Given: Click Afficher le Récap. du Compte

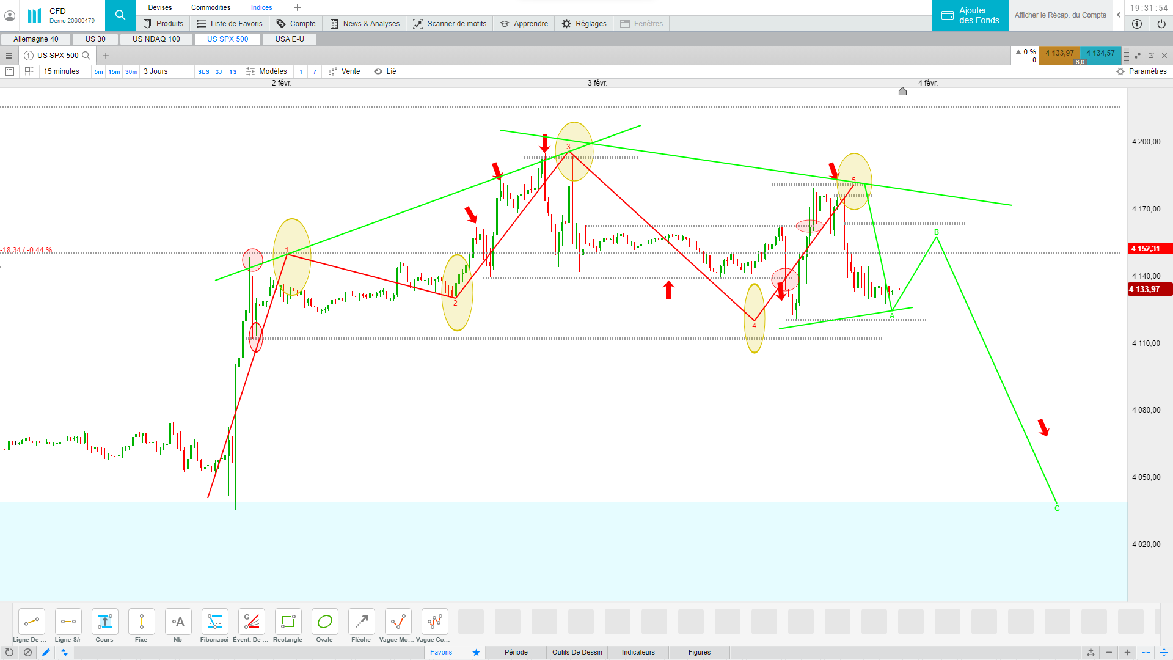Looking at the screenshot, I should 1060,15.
